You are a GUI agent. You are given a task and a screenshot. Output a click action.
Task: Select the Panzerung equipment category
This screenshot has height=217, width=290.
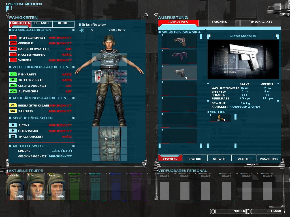coord(268,159)
